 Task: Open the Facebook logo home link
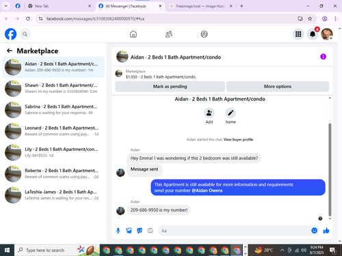coord(10,34)
